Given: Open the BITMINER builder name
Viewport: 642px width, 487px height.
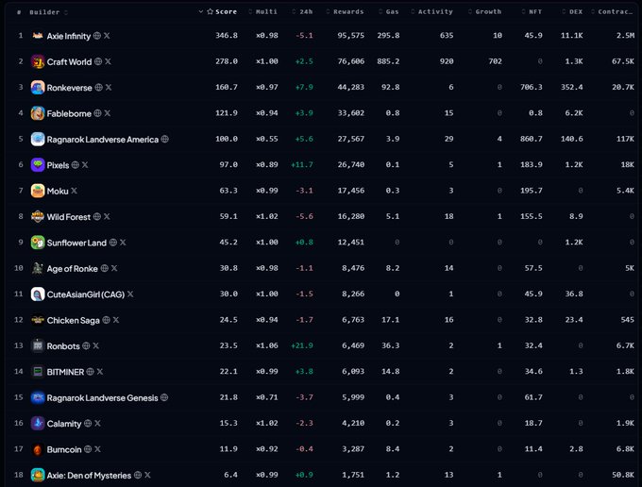Looking at the screenshot, I should 65,372.
